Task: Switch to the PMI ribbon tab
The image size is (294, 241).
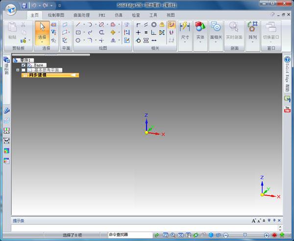Action: click(x=102, y=15)
